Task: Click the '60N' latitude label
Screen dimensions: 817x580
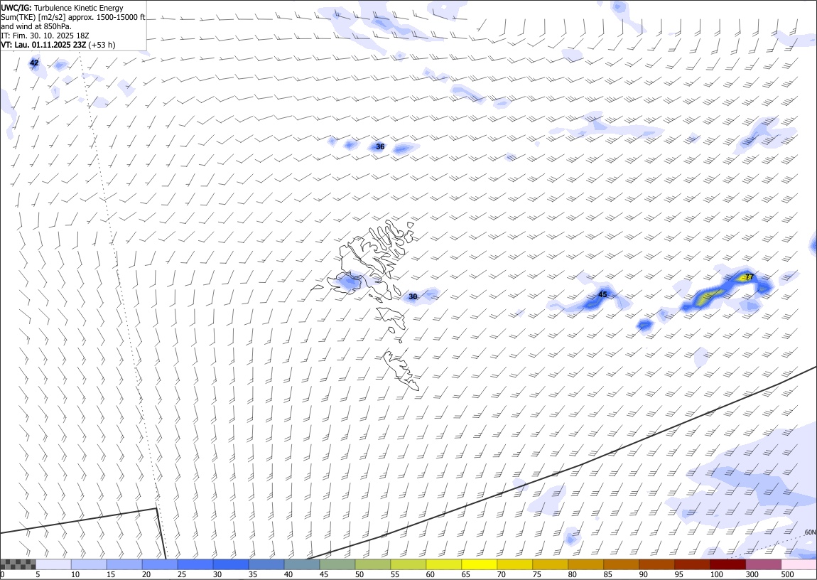Action: coord(810,532)
